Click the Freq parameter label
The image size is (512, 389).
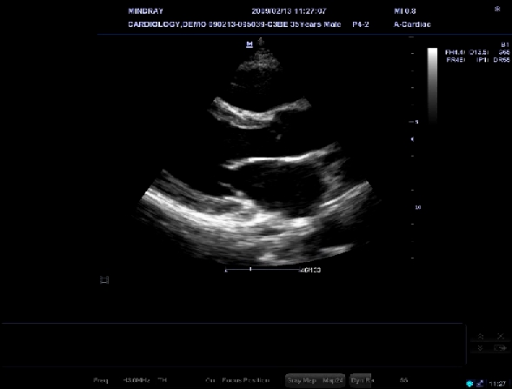(101, 380)
